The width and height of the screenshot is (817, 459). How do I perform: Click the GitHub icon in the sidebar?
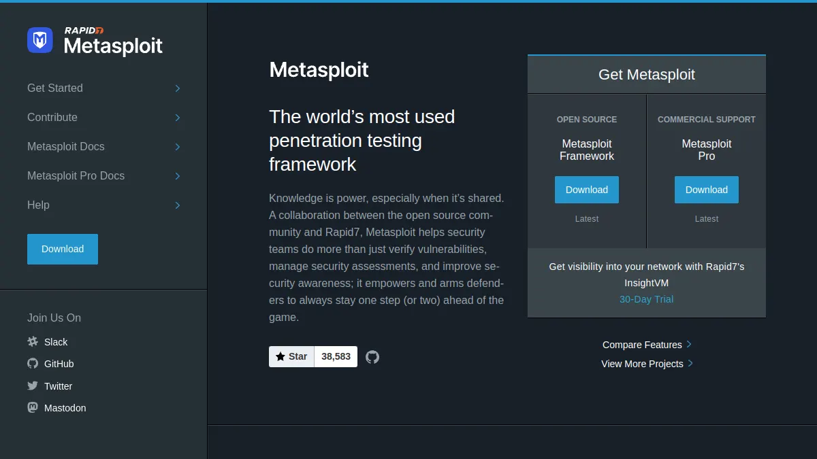pyautogui.click(x=33, y=363)
